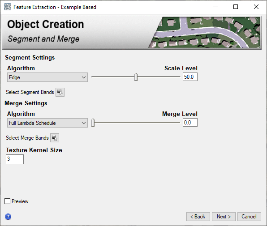
Task: Click the Merge Algorithm dropdown arrow
Action: click(84, 123)
